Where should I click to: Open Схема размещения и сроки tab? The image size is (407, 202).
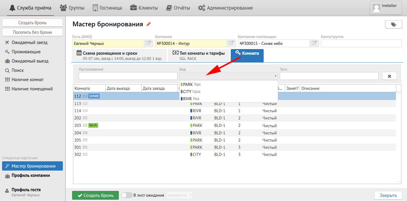(119, 56)
